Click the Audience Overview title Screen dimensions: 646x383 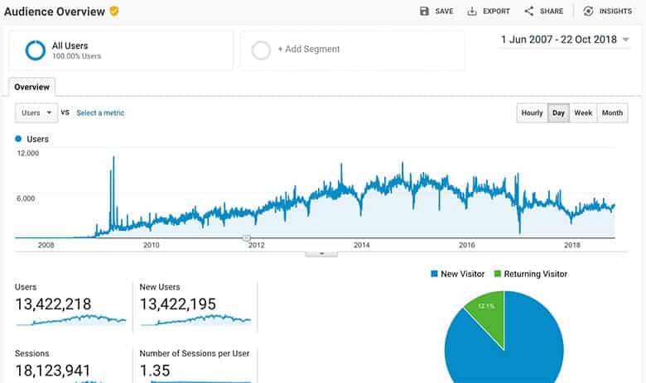(55, 12)
